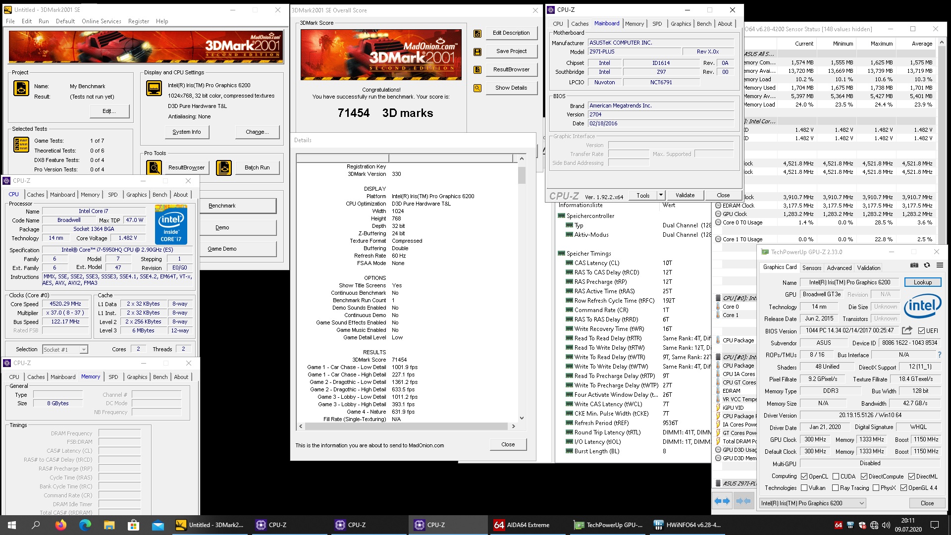Click Validate in CPU-Z Mainboard window
951x535 pixels.
tap(685, 195)
